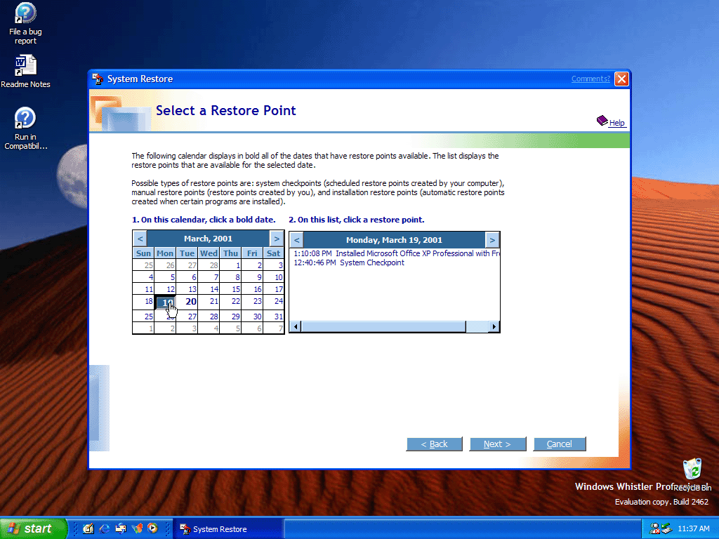Launch Windows Media Player from quick launch

pos(153,528)
